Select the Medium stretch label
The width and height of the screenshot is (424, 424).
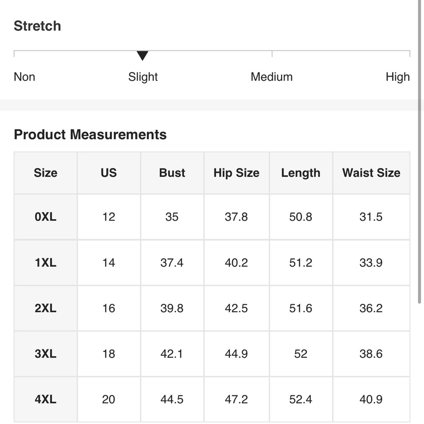point(271,77)
